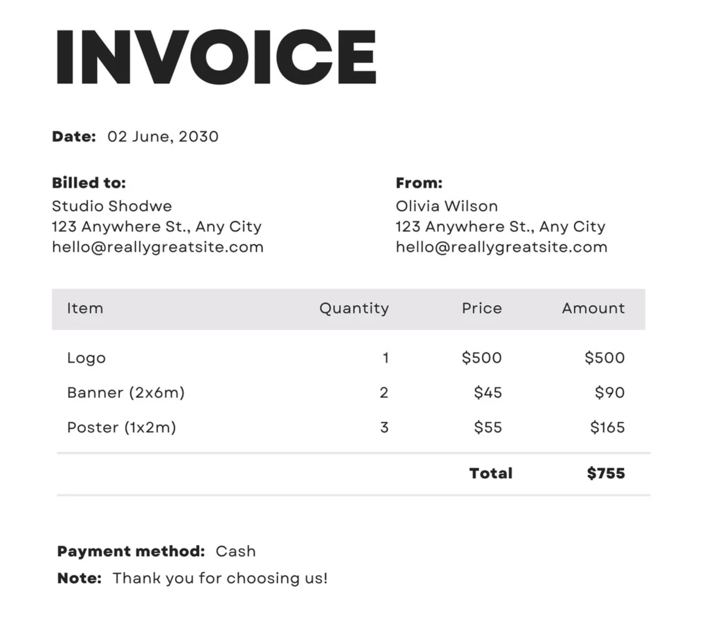Click the Item column header
Viewport: 709px width, 628px height.
coord(85,309)
